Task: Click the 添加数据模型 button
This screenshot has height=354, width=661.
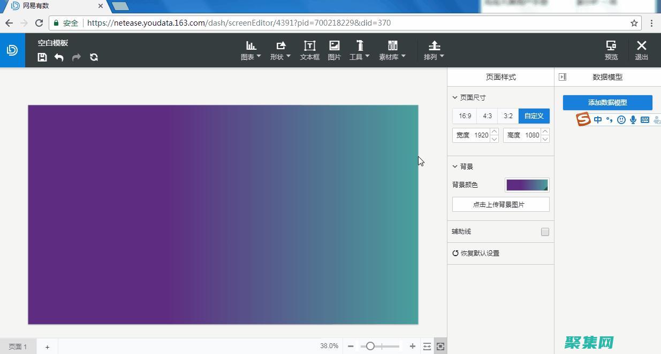Action: [607, 102]
